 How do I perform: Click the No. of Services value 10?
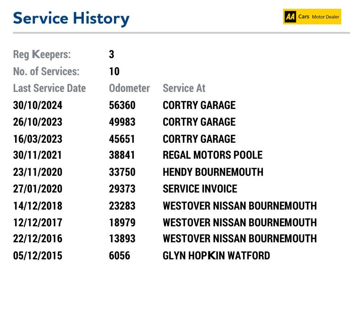[x=114, y=71]
